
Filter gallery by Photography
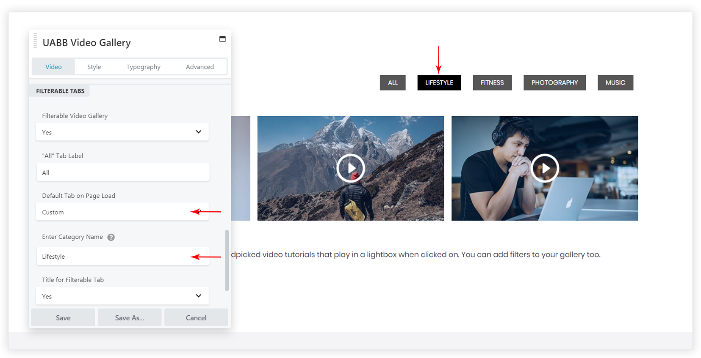click(x=554, y=83)
